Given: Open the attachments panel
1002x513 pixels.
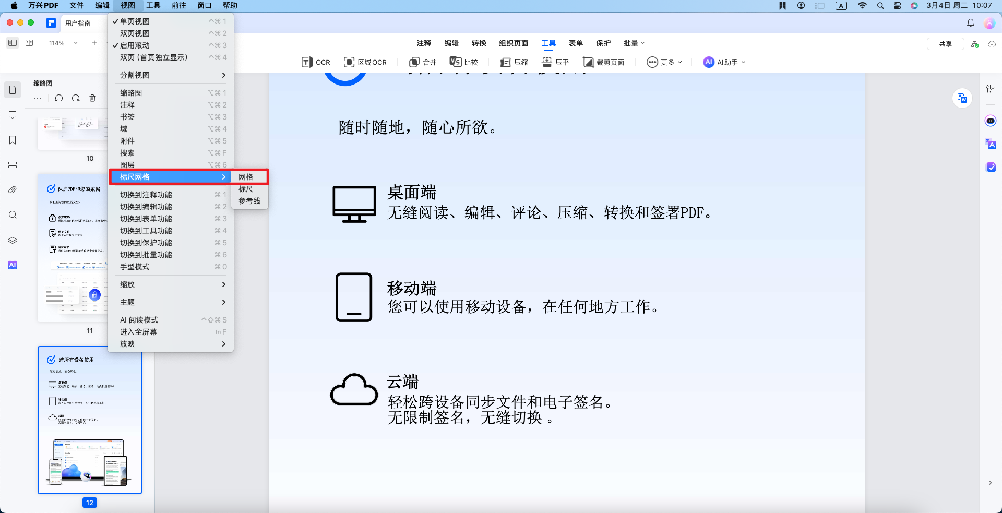Looking at the screenshot, I should click(13, 189).
